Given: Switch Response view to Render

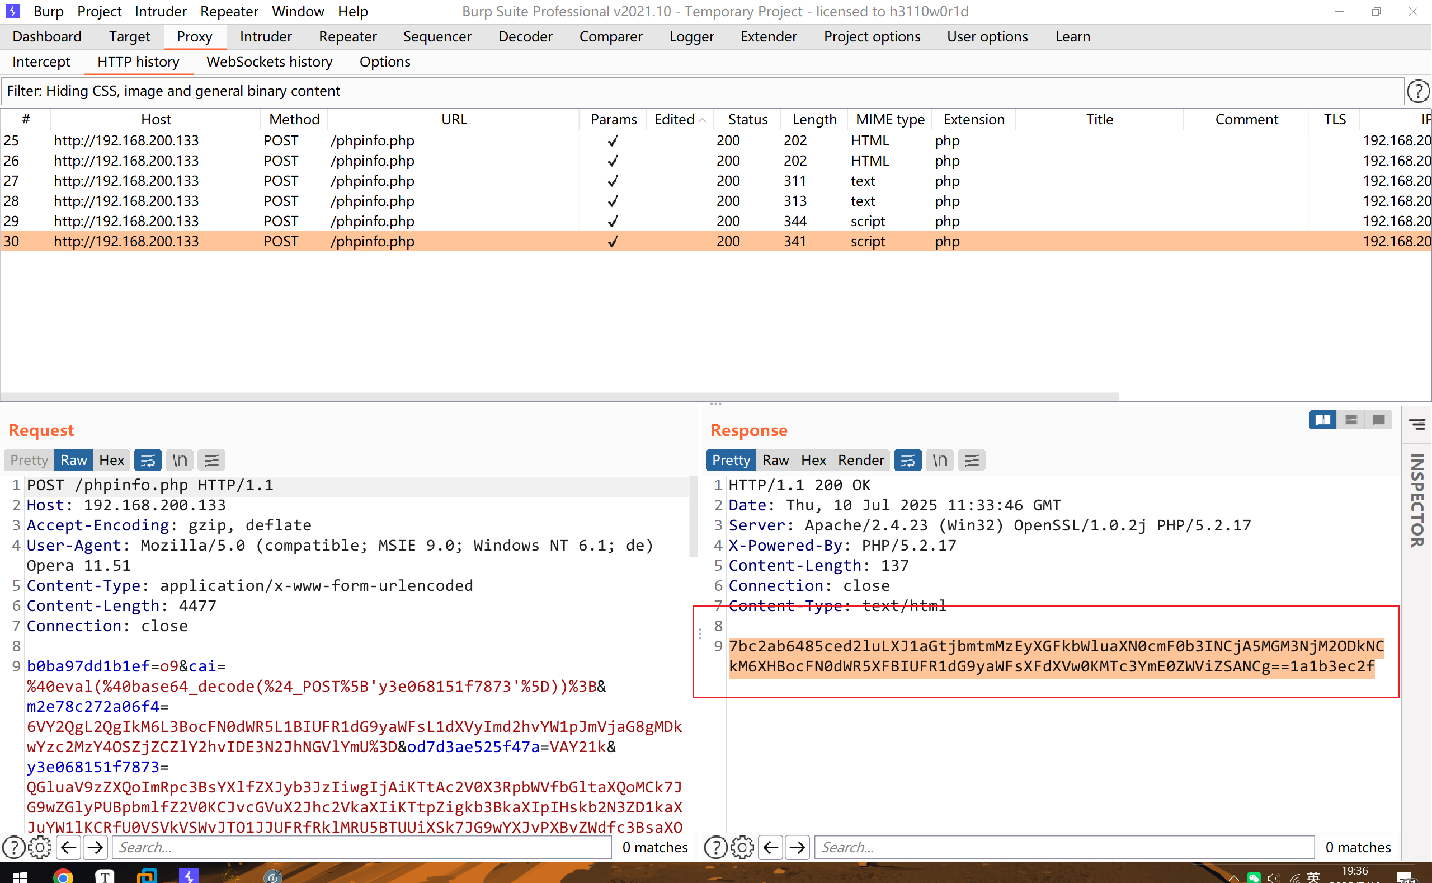Looking at the screenshot, I should coord(860,460).
